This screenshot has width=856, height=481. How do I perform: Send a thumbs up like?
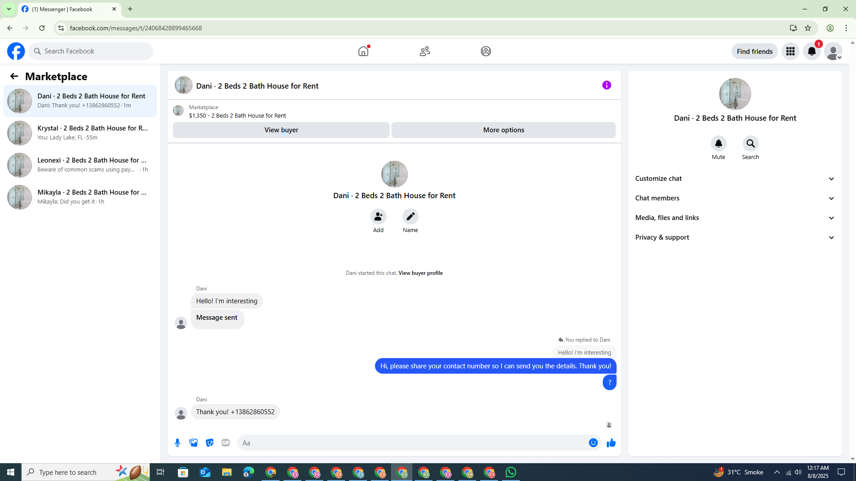point(611,443)
